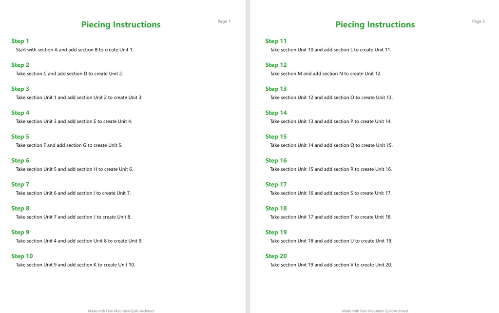Click the left page 'Made with Fern Mountain Quilt Architect' footer
Image resolution: width=499 pixels, height=313 pixels.
coord(121,311)
